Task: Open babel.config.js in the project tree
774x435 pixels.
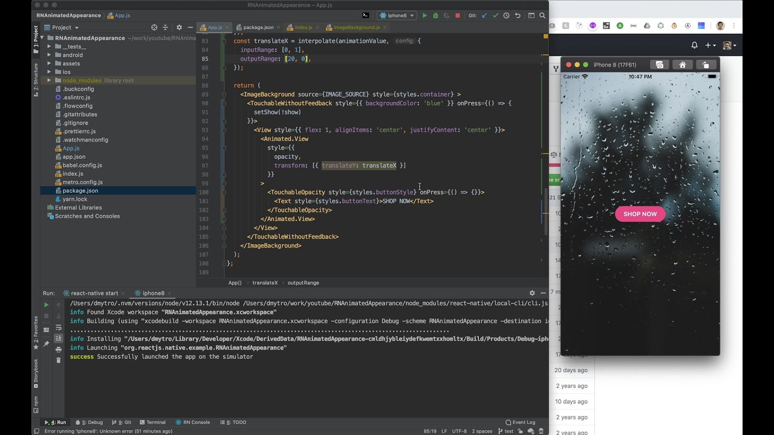Action: click(x=82, y=165)
